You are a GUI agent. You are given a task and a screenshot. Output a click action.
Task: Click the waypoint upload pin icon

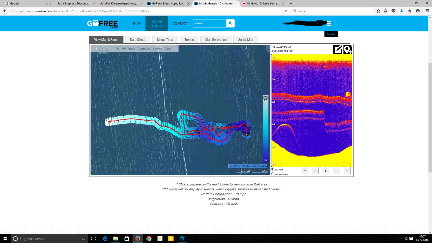point(348,50)
